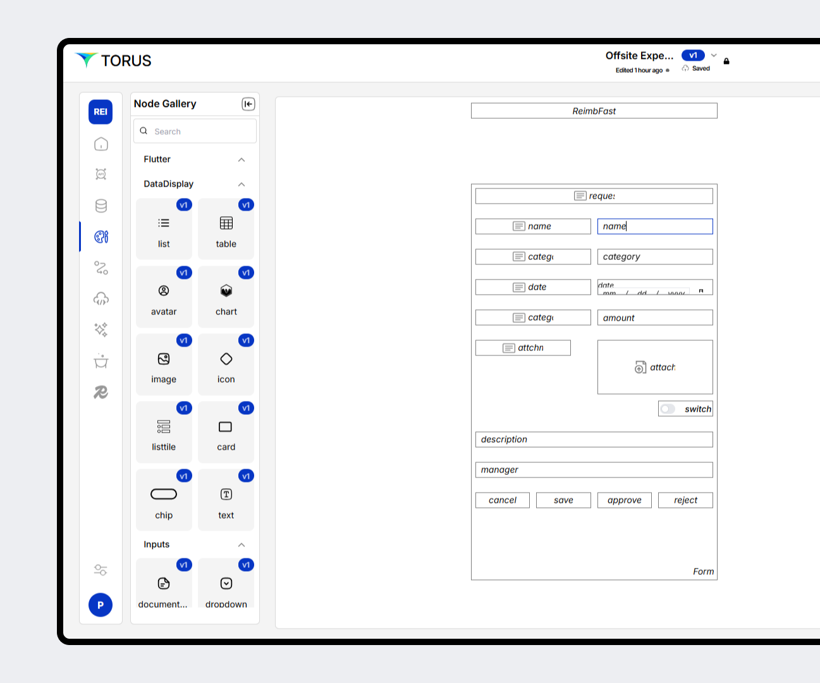Open the workflow path icon in sidebar
820x683 pixels.
click(x=101, y=268)
